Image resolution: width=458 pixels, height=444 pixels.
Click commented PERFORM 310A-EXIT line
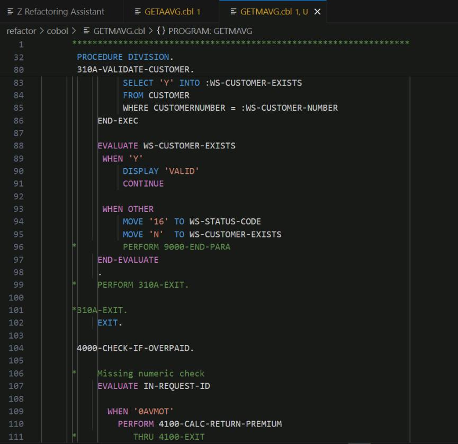tap(143, 285)
